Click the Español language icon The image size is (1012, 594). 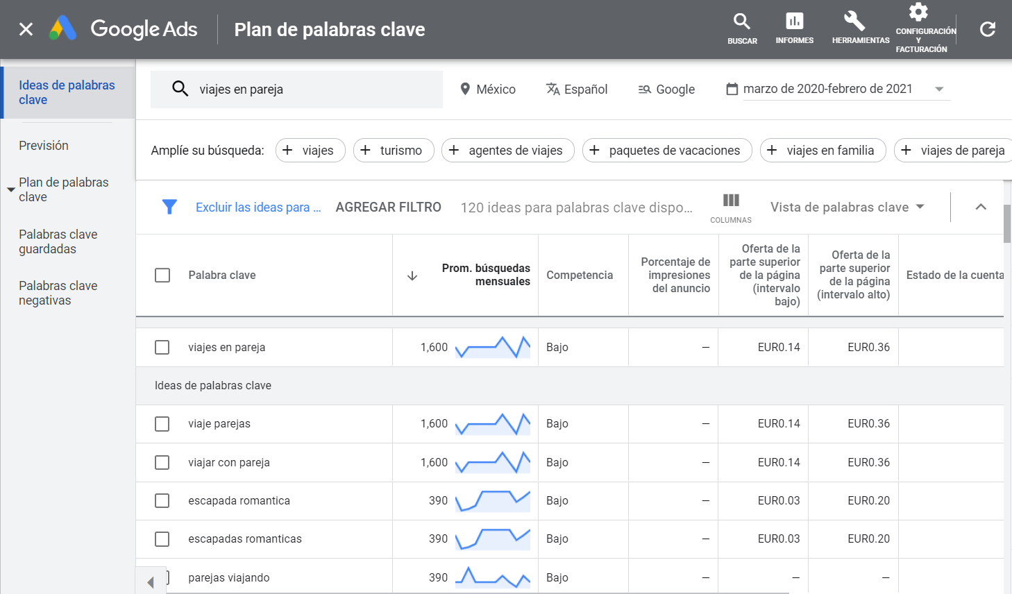pyautogui.click(x=552, y=89)
